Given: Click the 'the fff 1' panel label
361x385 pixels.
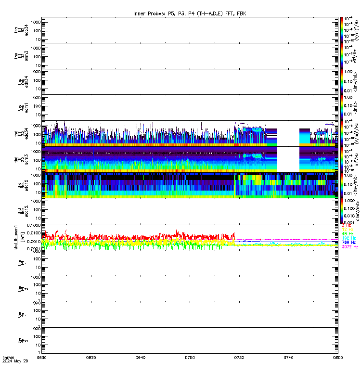Looking at the screenshot, I should tap(23, 263).
